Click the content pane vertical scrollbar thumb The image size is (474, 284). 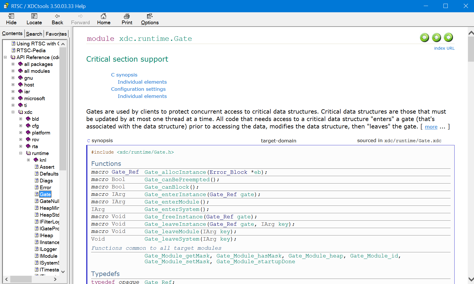[x=471, y=49]
